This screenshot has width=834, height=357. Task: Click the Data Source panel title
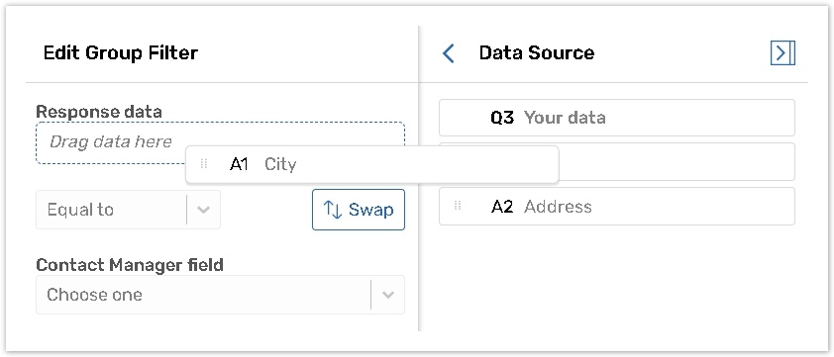[537, 52]
